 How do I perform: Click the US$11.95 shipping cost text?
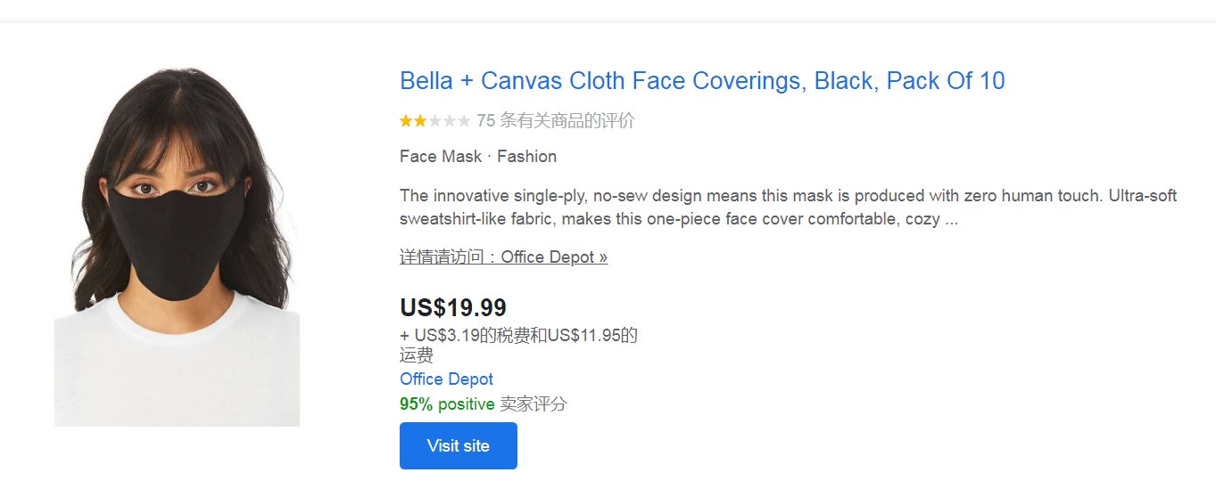click(583, 336)
